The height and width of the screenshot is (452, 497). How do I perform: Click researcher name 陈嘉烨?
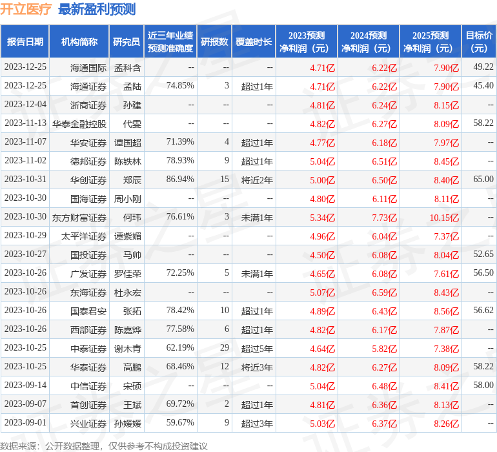128,329
